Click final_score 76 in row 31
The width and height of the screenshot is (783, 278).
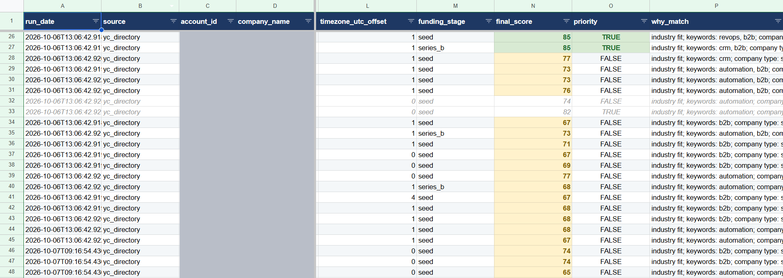pos(533,90)
